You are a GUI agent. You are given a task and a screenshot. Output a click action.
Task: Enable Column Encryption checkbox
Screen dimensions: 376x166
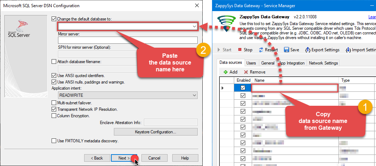(54, 116)
